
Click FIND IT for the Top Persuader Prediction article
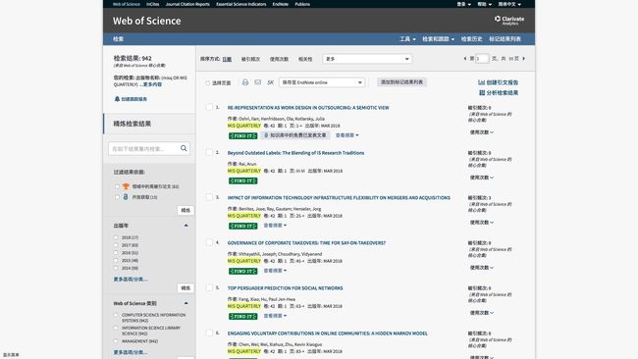click(x=242, y=316)
